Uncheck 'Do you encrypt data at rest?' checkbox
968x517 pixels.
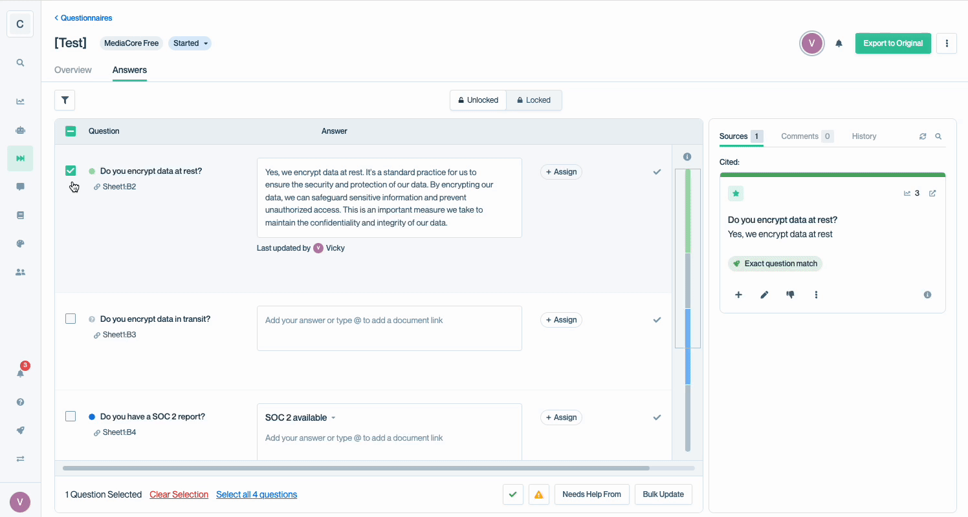[71, 171]
